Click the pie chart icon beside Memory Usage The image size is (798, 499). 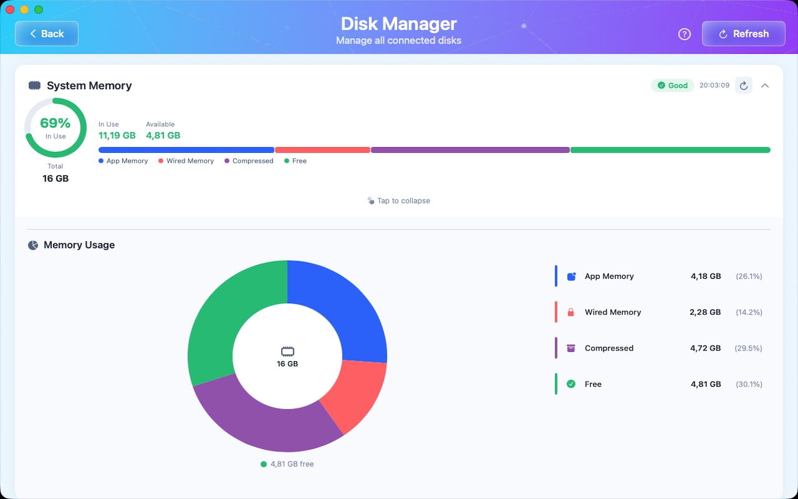(33, 245)
